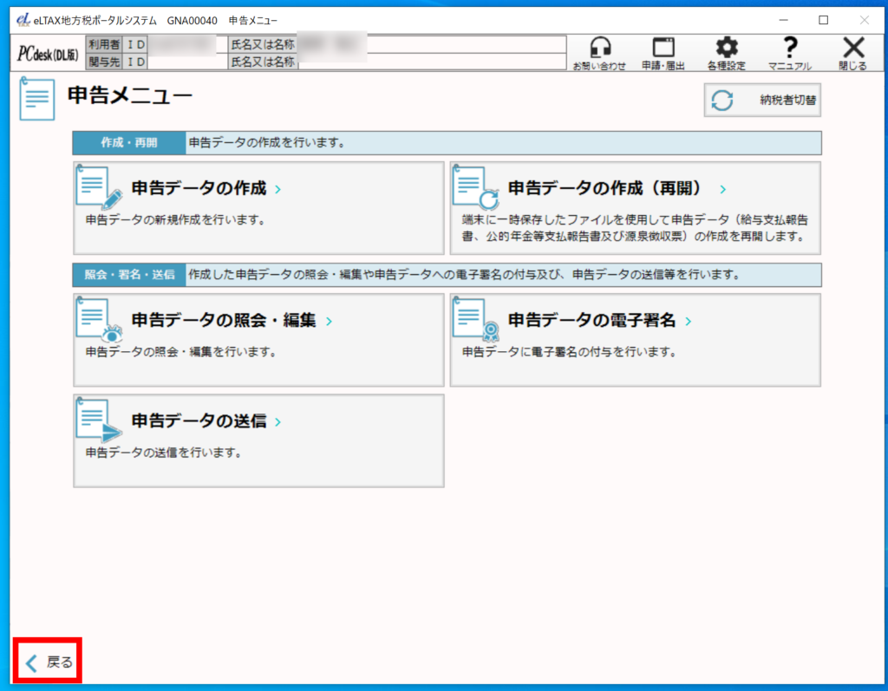Click chevron next to 申告データの送信
This screenshot has height=691, width=888.
(277, 423)
